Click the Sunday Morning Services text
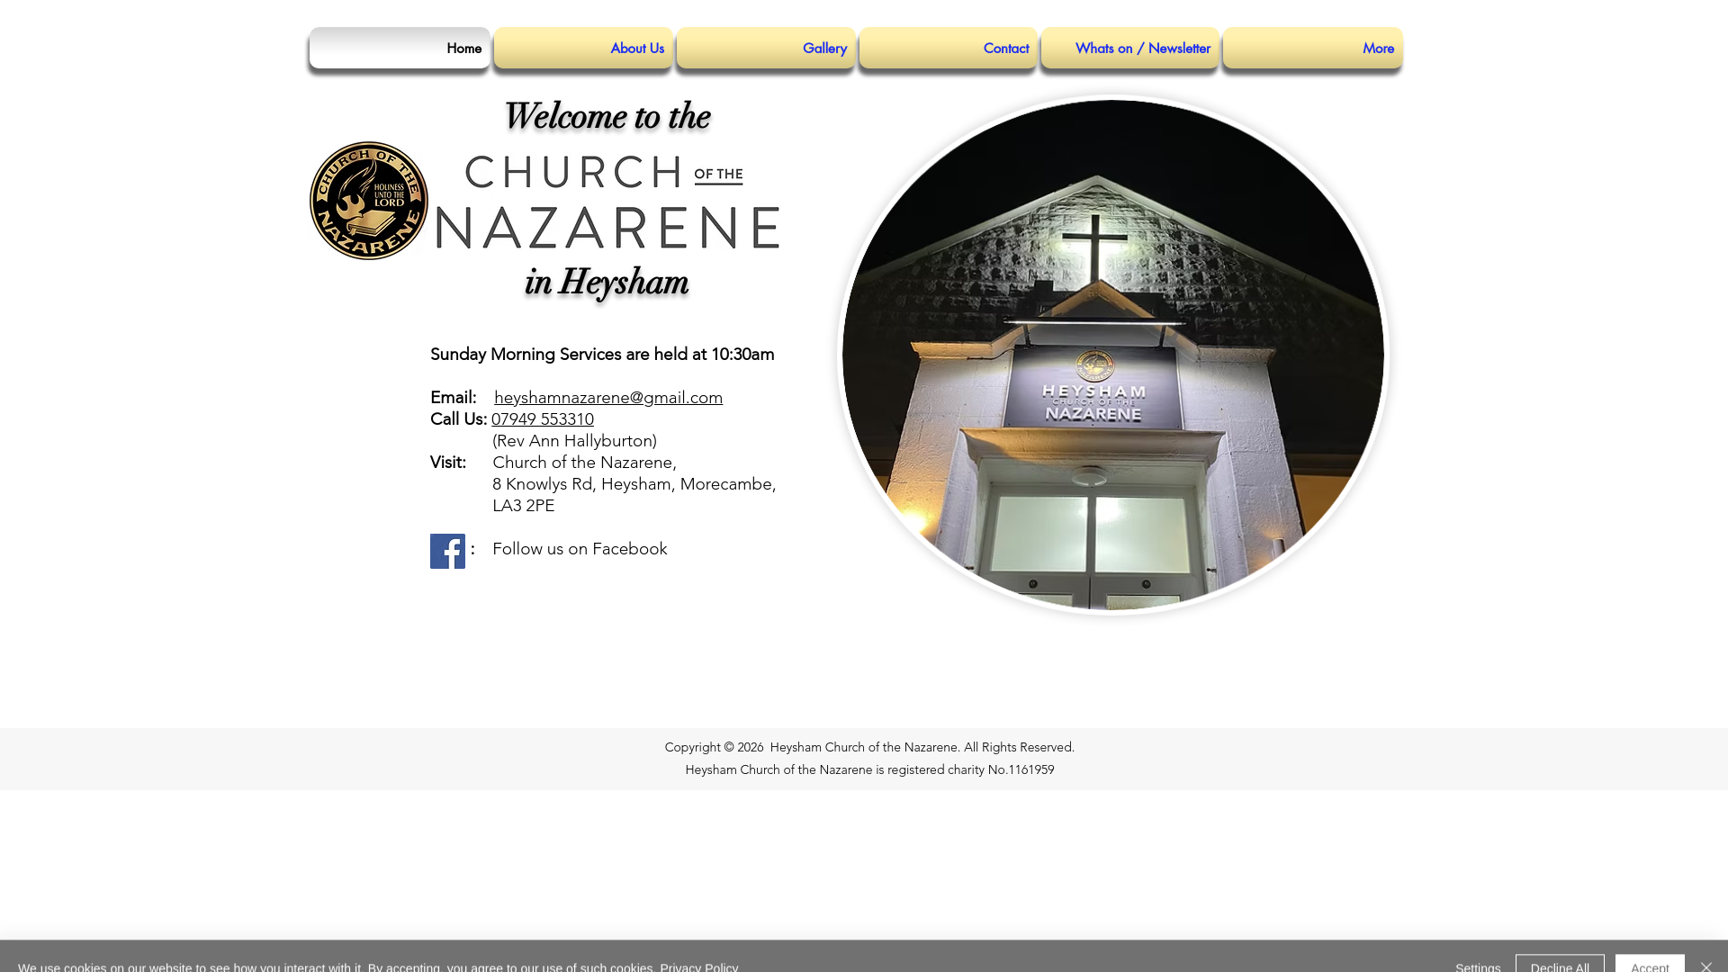This screenshot has width=1728, height=972. point(602,354)
